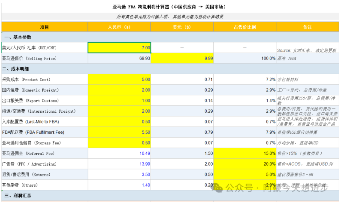This screenshot has width=339, height=203.
Task: Click section header 二、成本明细
Action: (170, 69)
